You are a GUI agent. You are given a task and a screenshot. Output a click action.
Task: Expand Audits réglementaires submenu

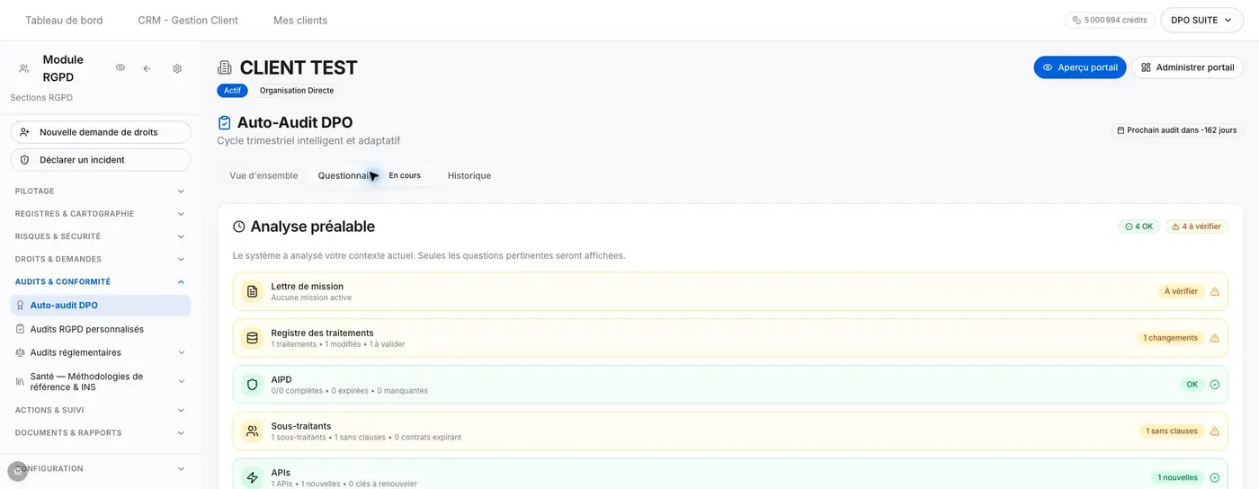[100, 352]
